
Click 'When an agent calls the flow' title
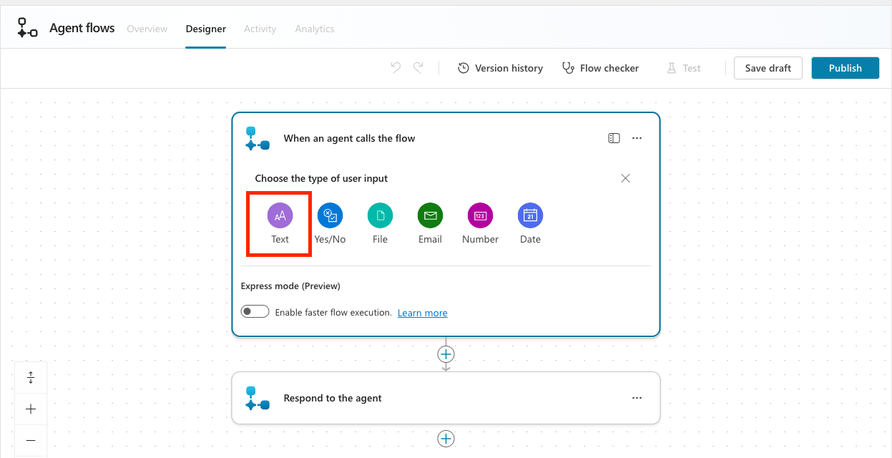(349, 138)
